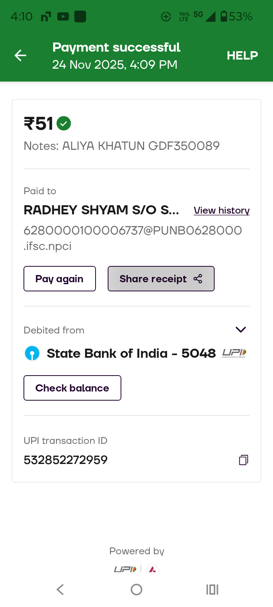Tap the green payment success checkmark
The image size is (273, 607).
pyautogui.click(x=64, y=124)
